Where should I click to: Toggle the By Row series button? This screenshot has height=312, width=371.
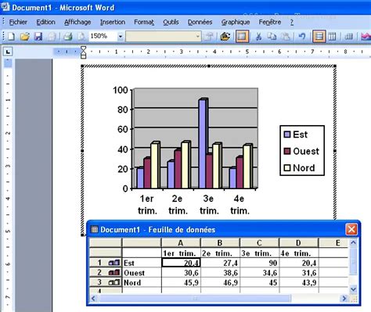(319, 36)
